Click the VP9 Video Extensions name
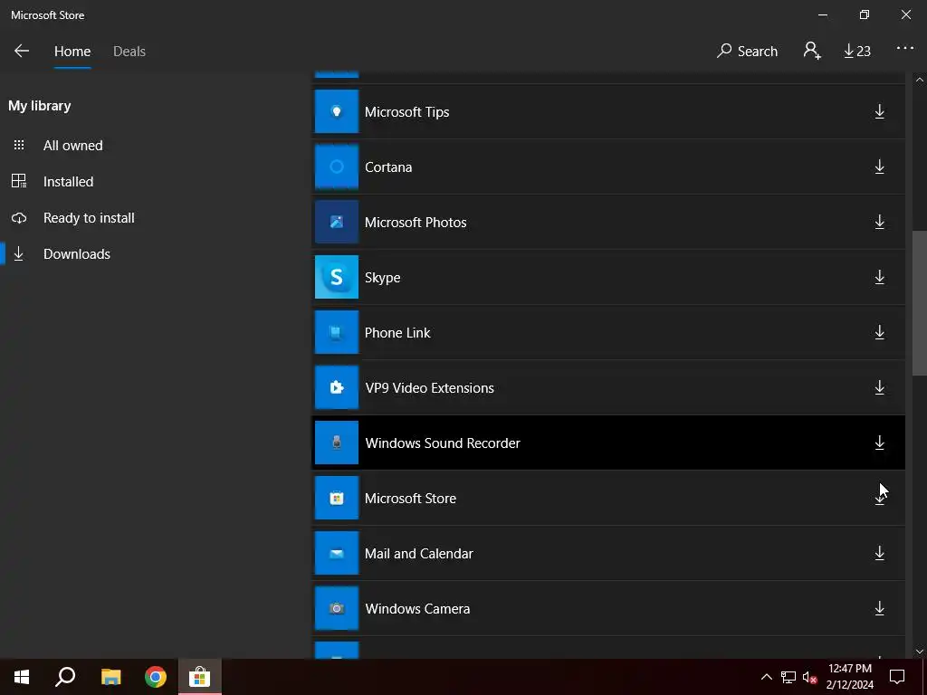This screenshot has height=695, width=927. [x=430, y=387]
